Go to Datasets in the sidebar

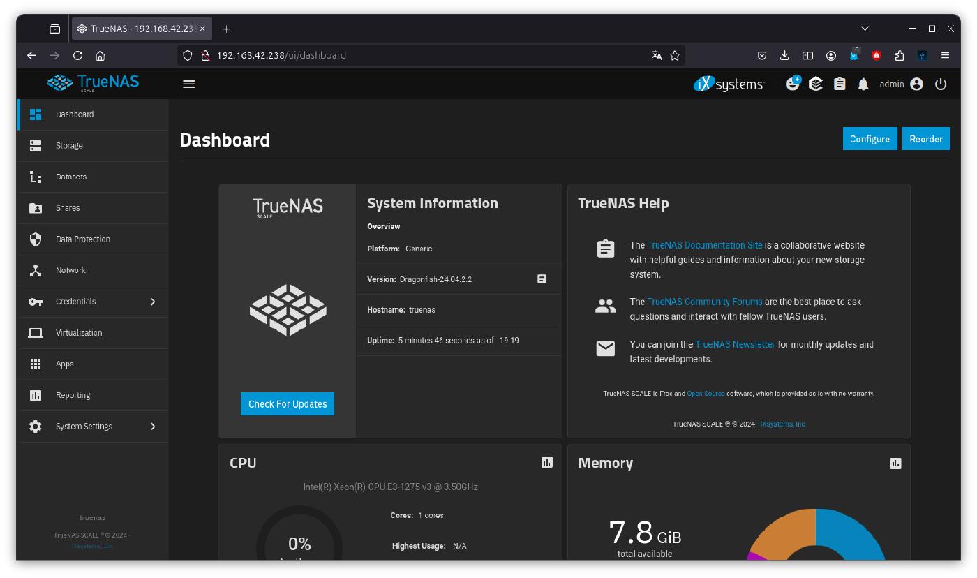[71, 177]
